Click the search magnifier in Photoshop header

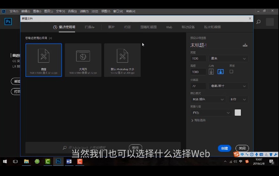pyautogui.click(x=259, y=22)
